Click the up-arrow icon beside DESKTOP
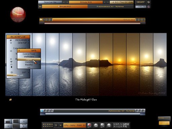This screenshot has width=172, height=129. (11, 43)
